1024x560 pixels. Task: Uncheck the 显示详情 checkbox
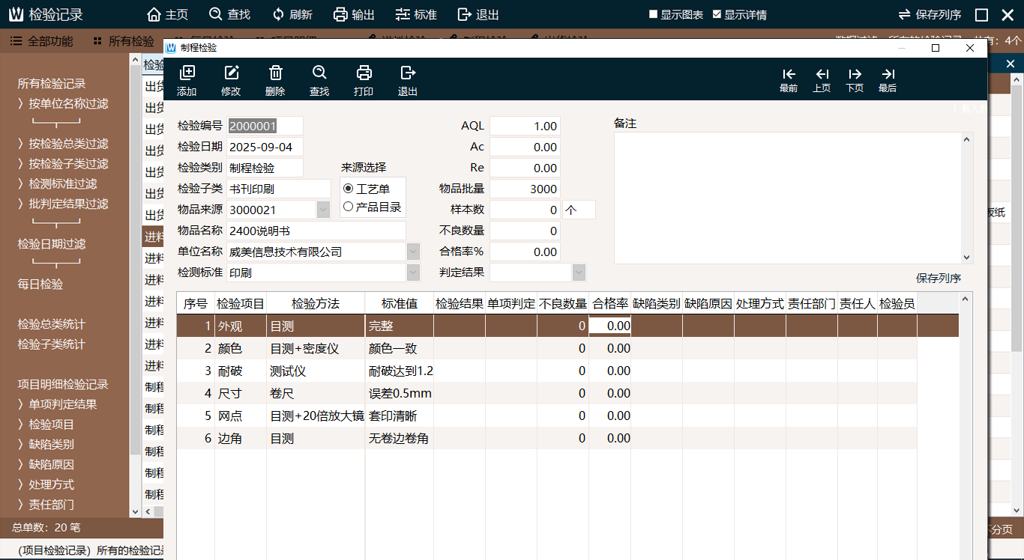(717, 14)
